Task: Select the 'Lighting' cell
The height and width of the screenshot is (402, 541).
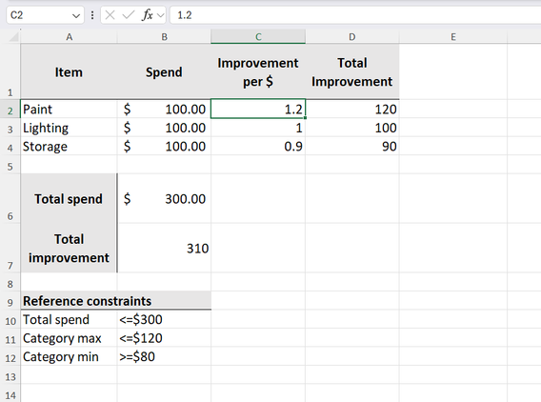Action: tap(69, 128)
